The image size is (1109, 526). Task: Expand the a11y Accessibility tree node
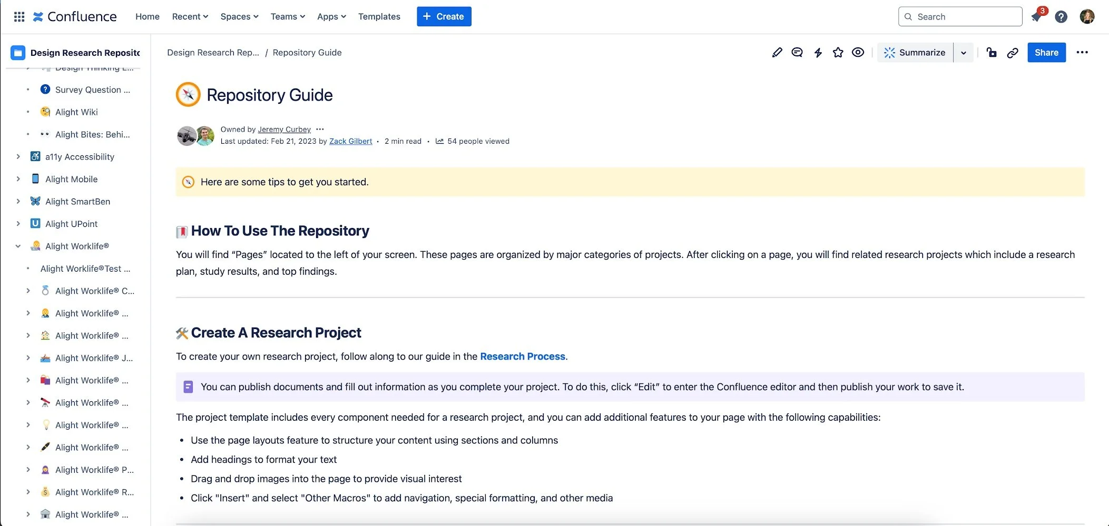click(x=18, y=157)
